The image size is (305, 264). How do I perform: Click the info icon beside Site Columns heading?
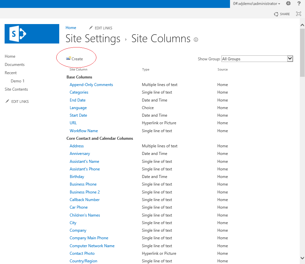pyautogui.click(x=196, y=40)
